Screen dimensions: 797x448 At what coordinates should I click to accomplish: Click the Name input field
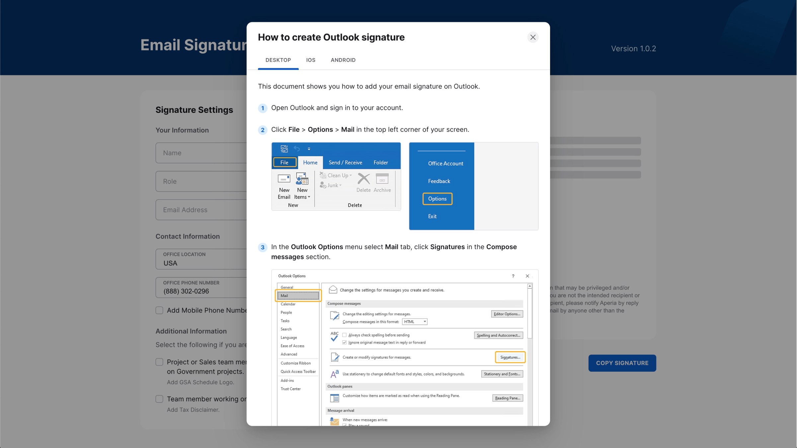(x=201, y=153)
